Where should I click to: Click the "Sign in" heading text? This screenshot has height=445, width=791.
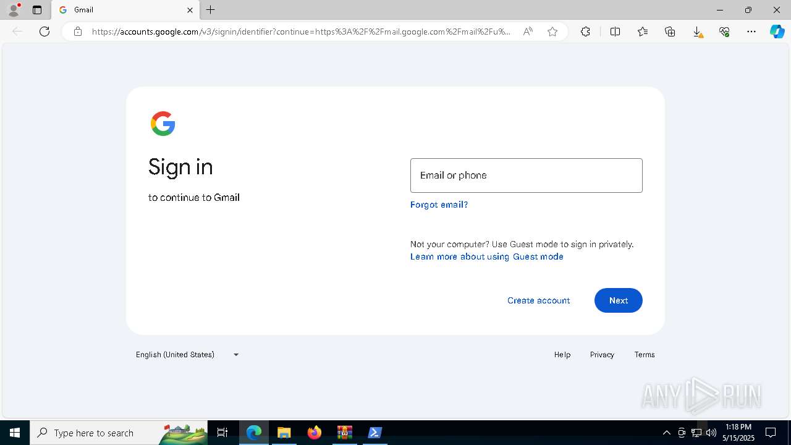tap(180, 167)
